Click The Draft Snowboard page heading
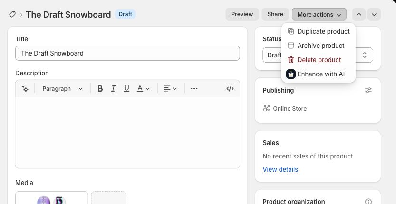Image resolution: width=396 pixels, height=204 pixels. click(68, 14)
